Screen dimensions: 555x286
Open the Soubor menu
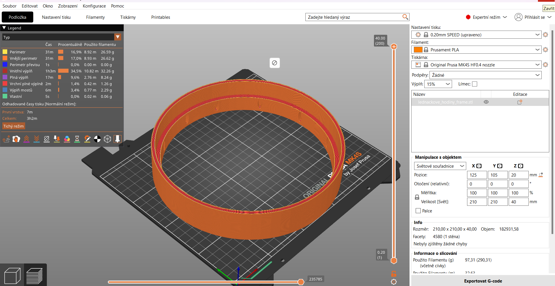click(10, 6)
